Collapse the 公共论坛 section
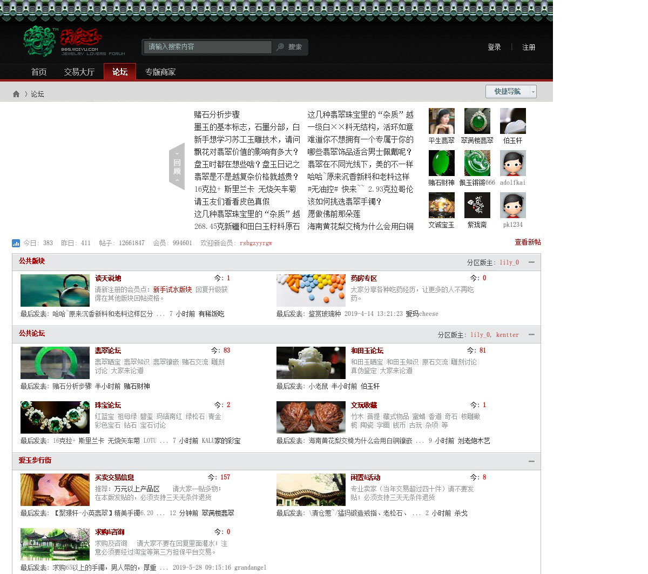Screen dimensions: 648x574 [531, 335]
